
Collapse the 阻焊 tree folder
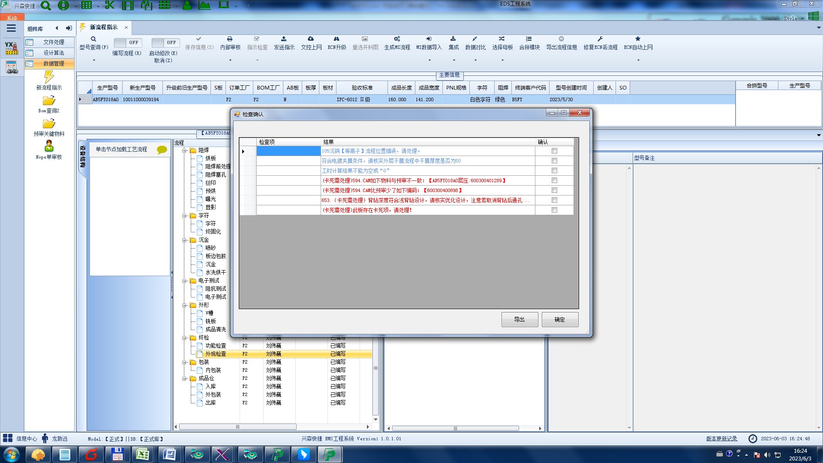tap(184, 150)
